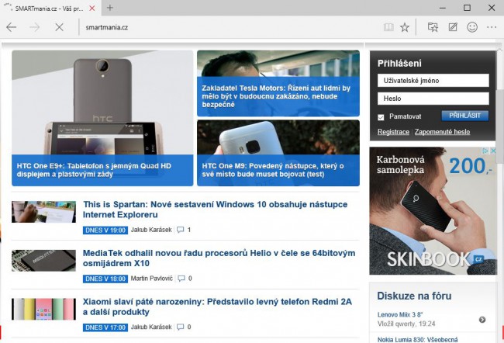Open the Skinbook Karbonová samolepka ad

point(433,211)
